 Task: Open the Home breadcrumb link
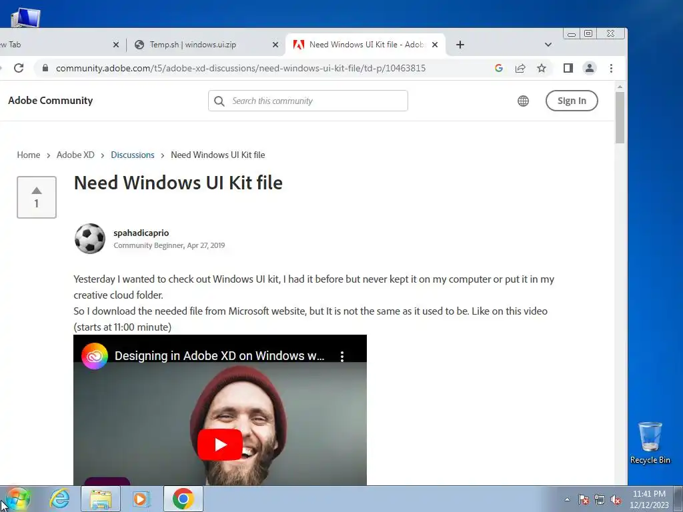(x=28, y=155)
